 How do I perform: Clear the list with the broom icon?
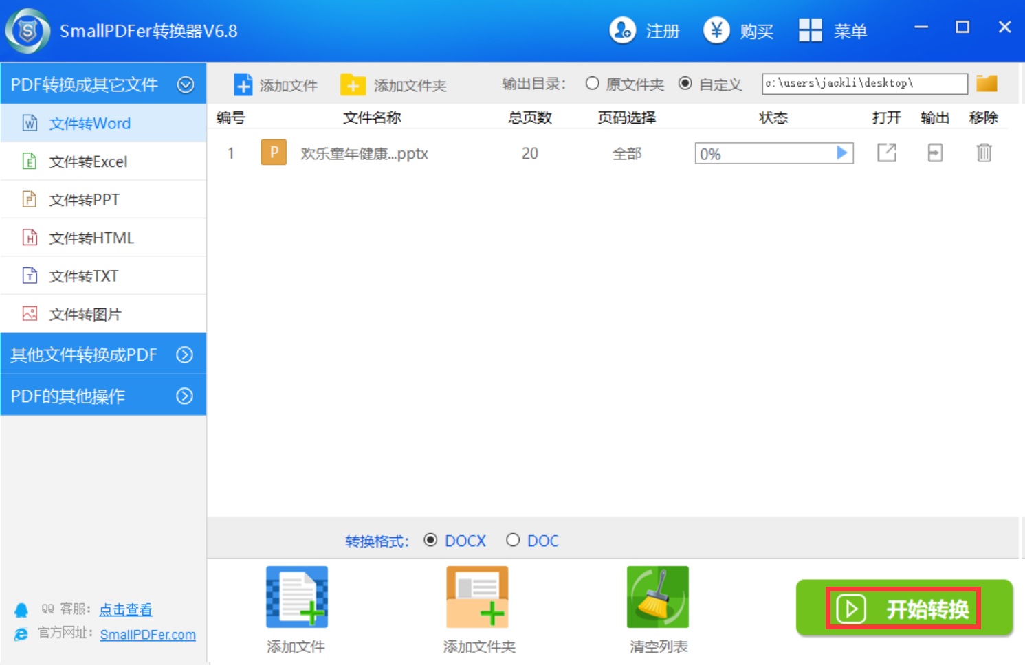click(657, 596)
